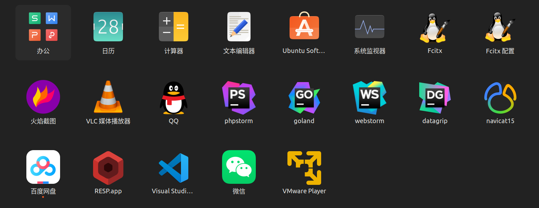Image resolution: width=539 pixels, height=208 pixels.
Task: Launch Visual Studio Code icon
Action: pos(174,168)
